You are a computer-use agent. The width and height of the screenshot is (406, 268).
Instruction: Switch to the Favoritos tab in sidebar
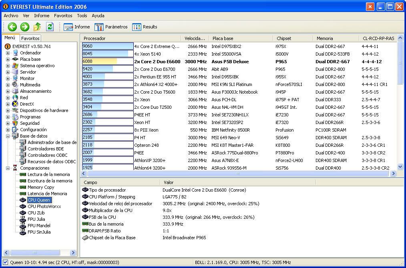[30, 38]
